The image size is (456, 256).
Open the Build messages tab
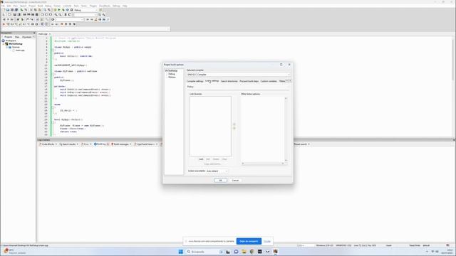(121, 144)
